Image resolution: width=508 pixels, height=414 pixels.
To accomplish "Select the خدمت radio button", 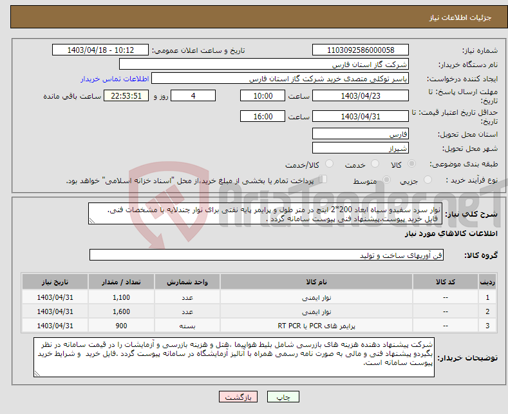I will tap(375, 164).
